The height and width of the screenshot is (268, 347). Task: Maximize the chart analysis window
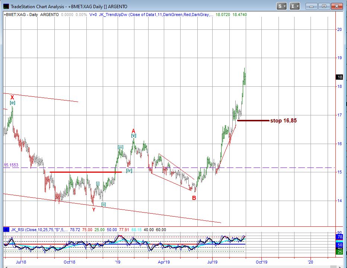[x=324, y=6]
